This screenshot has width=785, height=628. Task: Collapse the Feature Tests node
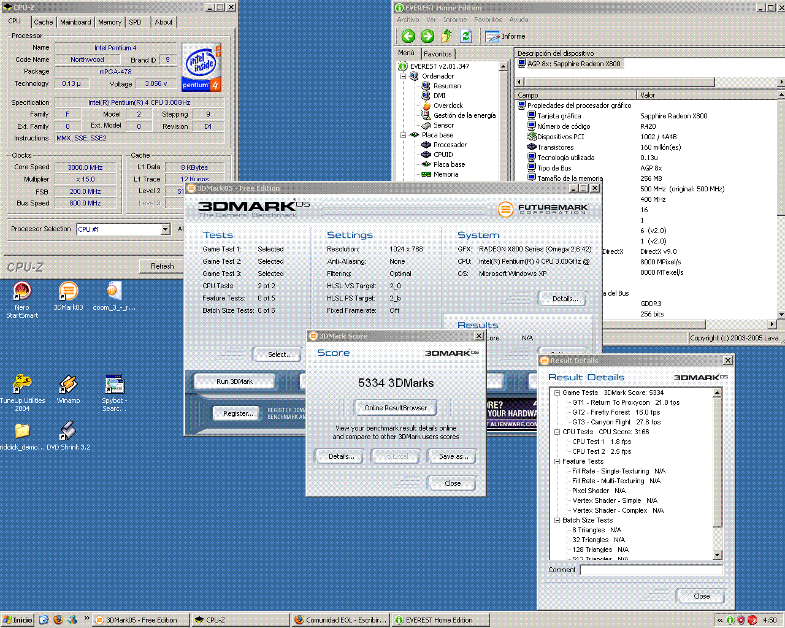557,461
